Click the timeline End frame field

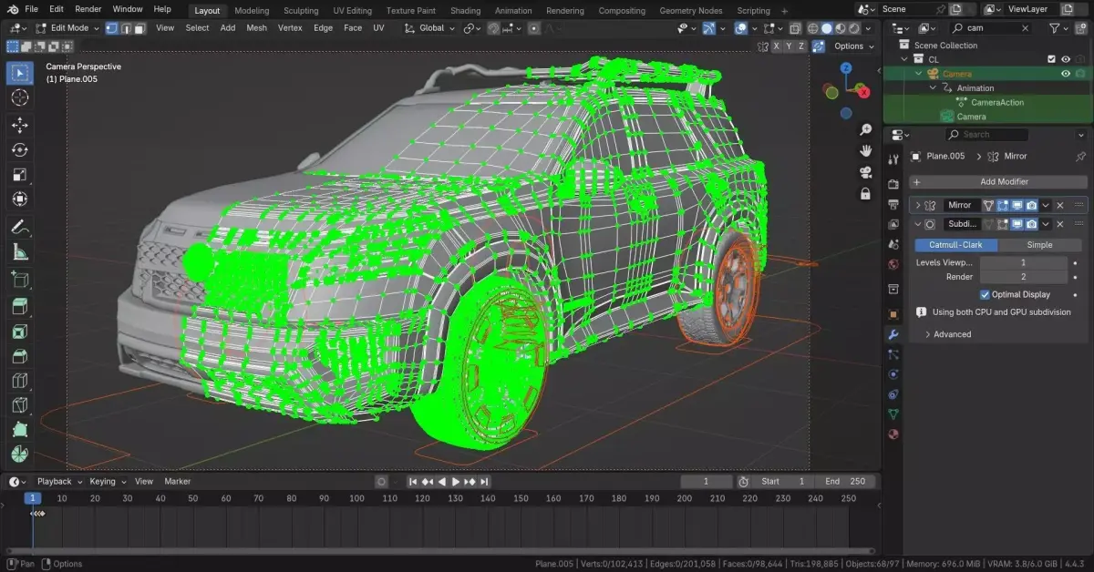click(x=845, y=482)
